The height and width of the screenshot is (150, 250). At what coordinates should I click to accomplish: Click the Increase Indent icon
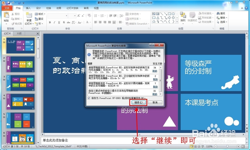click(115, 15)
